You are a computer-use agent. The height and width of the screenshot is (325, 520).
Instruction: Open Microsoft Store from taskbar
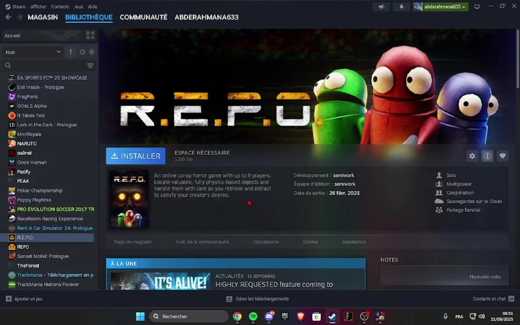pos(316,316)
